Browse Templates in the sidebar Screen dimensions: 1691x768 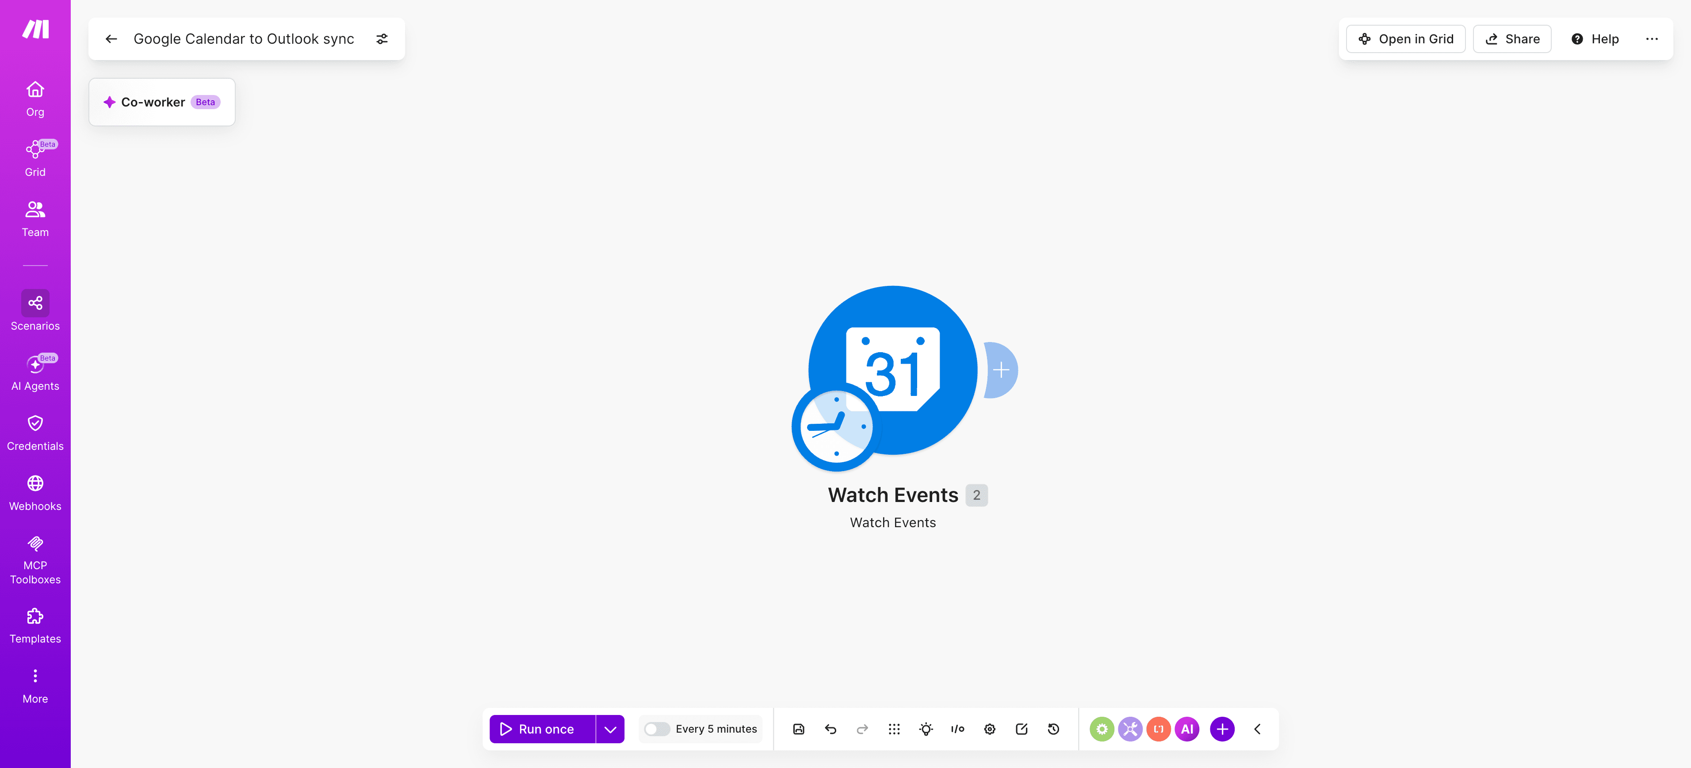[35, 626]
